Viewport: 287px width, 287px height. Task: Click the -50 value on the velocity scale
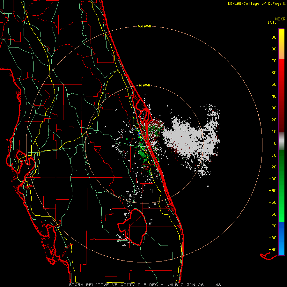(273, 202)
